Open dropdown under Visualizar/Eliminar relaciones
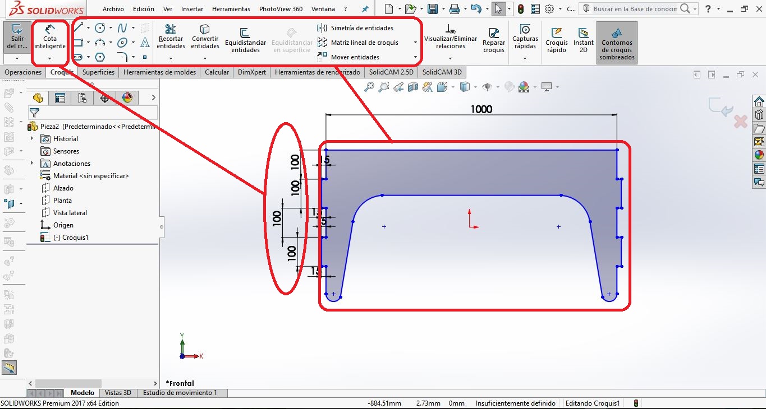 pos(451,58)
